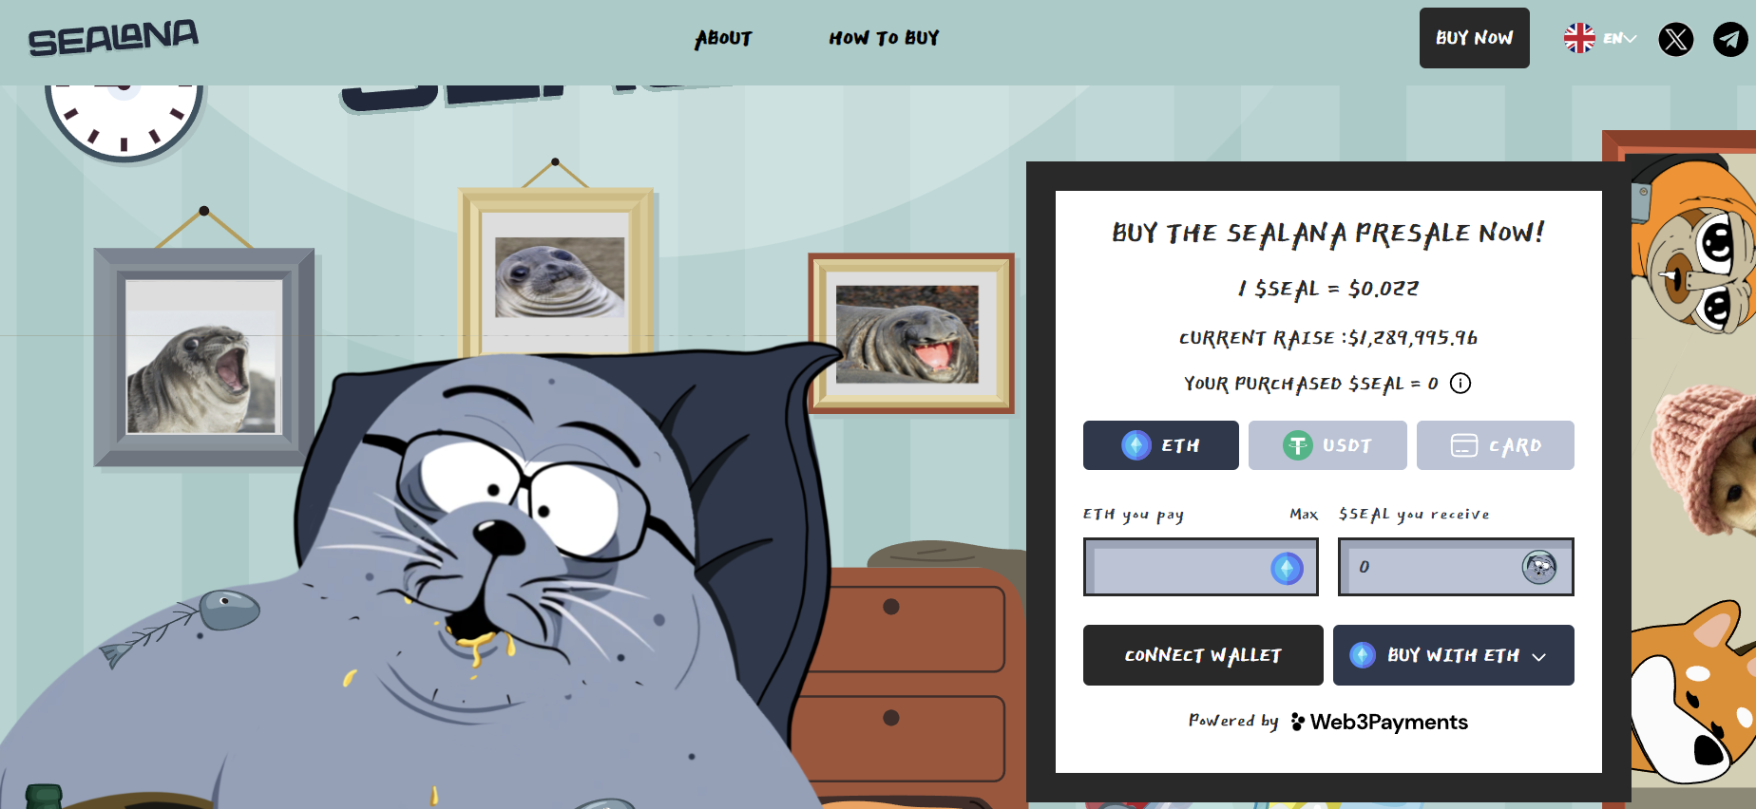Open the About menu item
1756x809 pixels.
pyautogui.click(x=723, y=38)
